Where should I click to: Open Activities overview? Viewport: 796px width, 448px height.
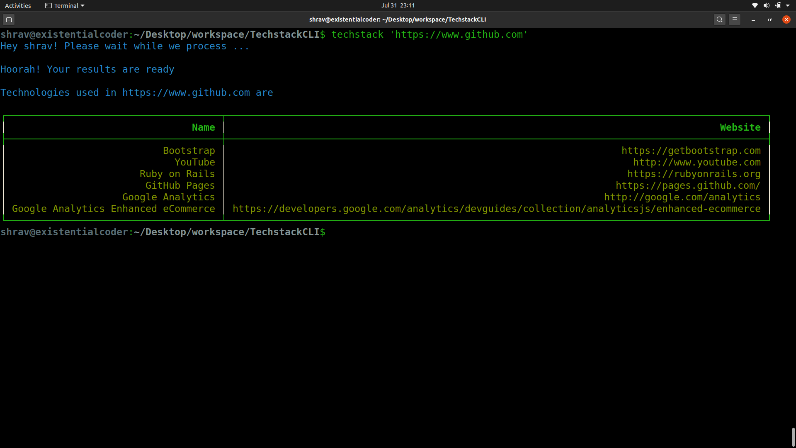click(x=18, y=5)
